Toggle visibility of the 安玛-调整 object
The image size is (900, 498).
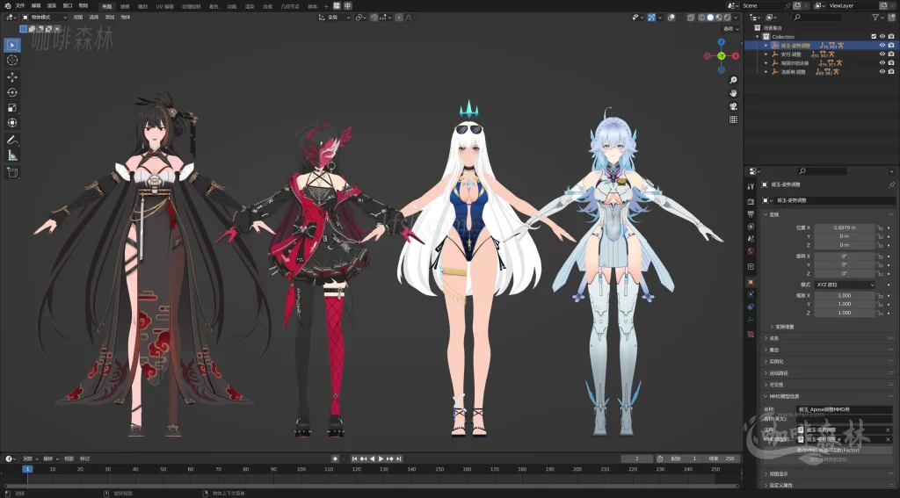coord(882,54)
